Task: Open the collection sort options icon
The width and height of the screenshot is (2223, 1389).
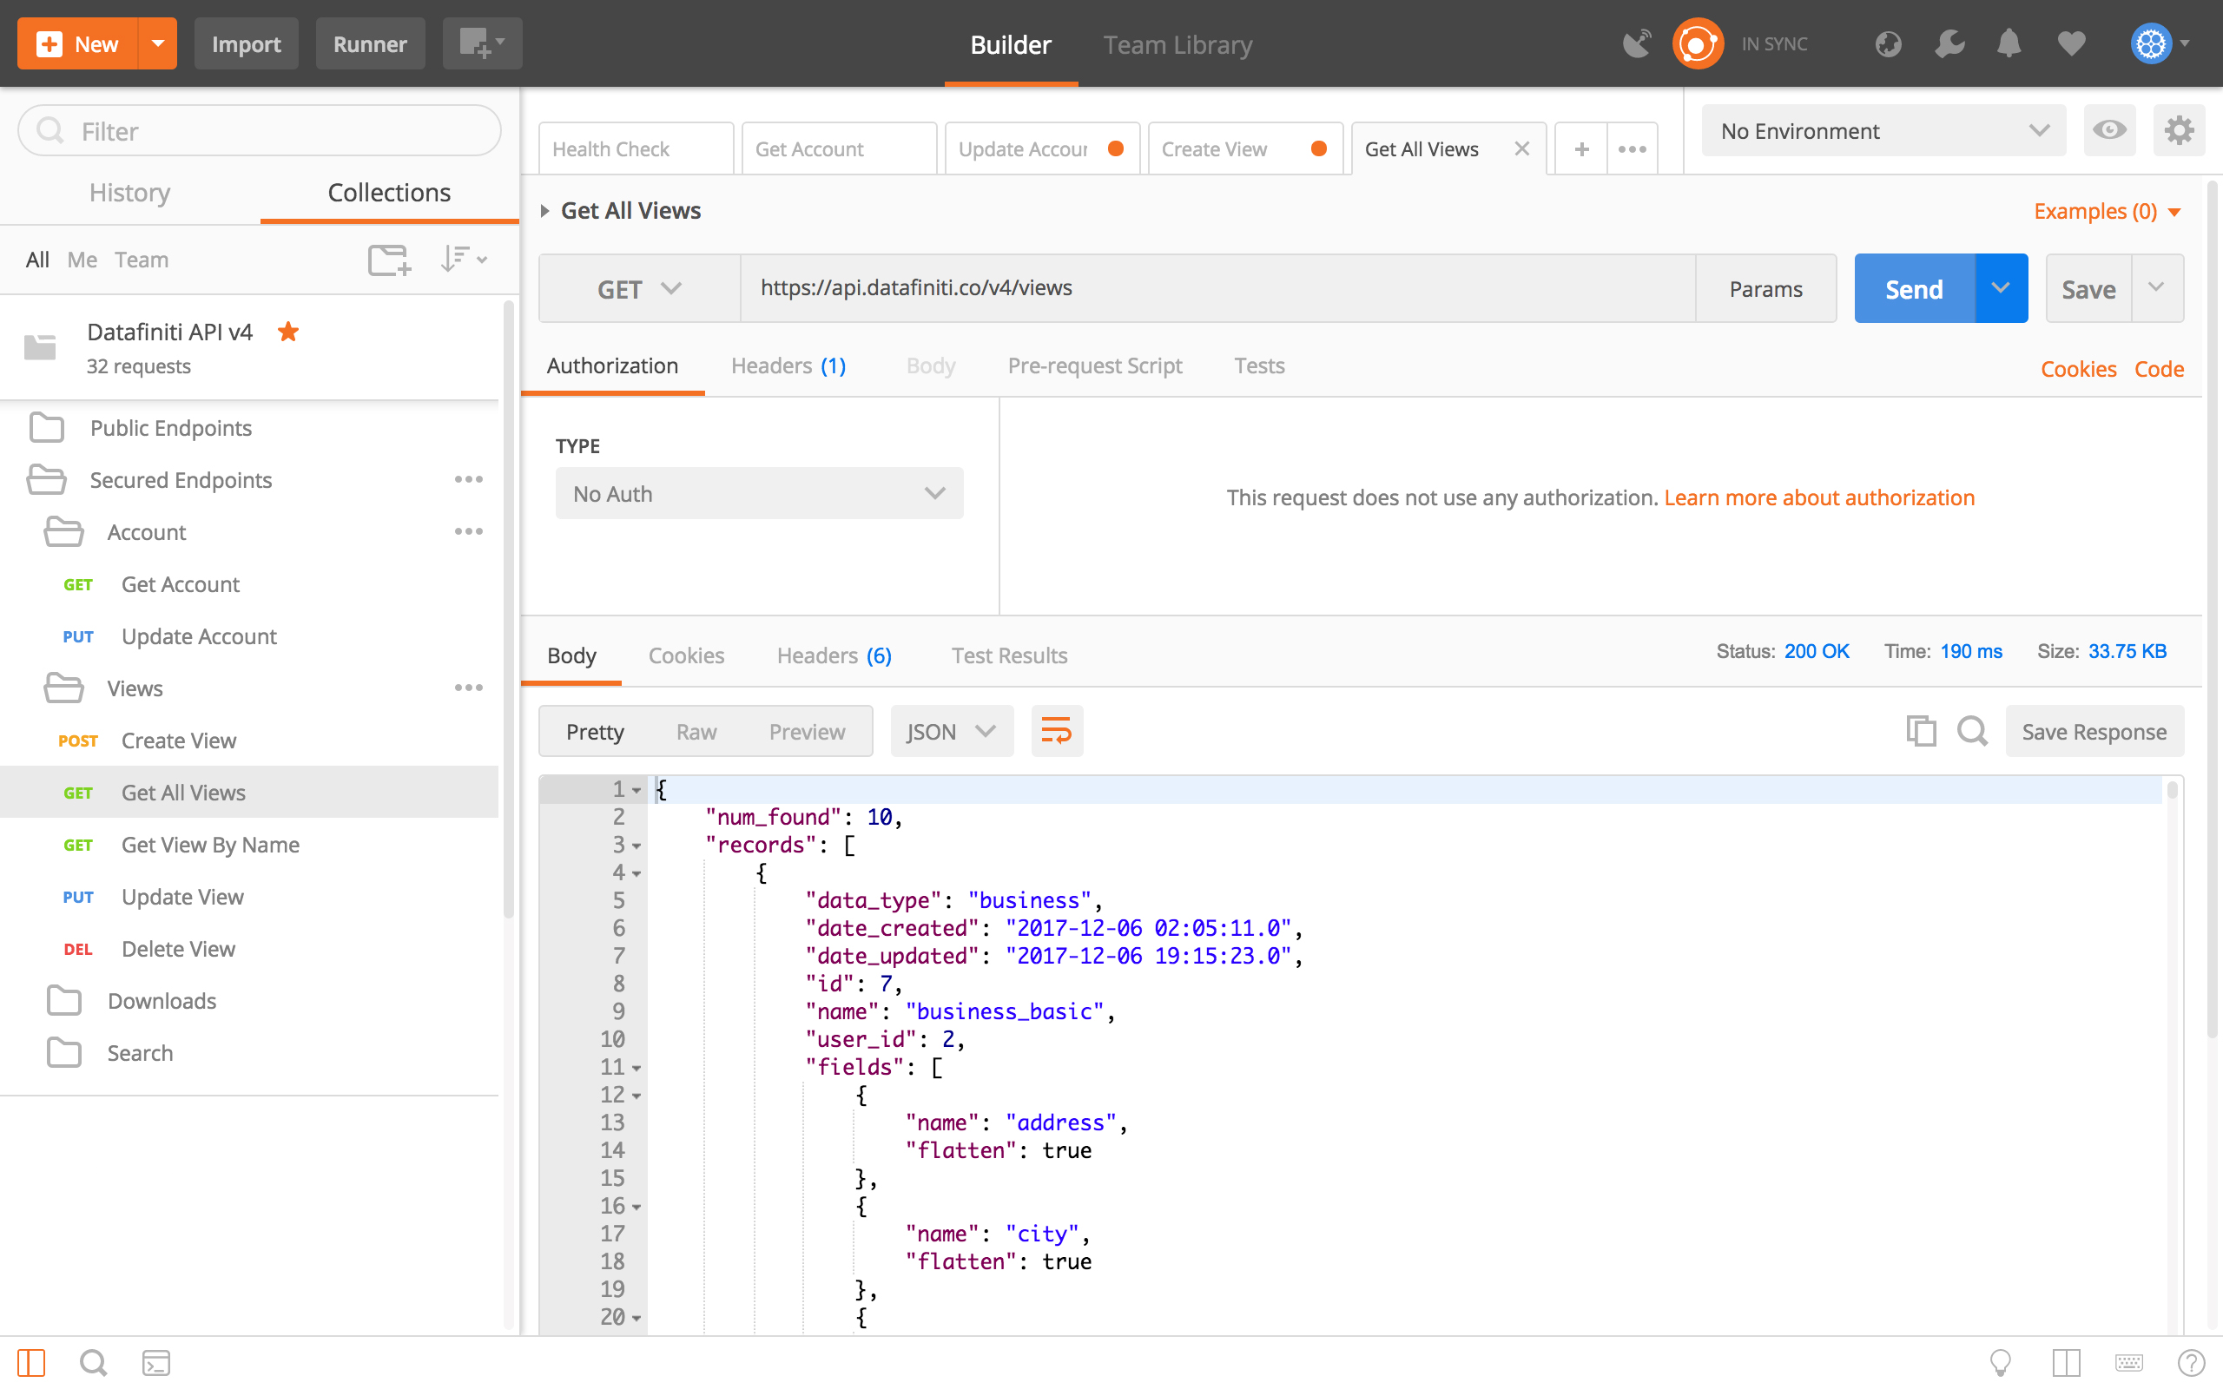Action: coord(464,260)
